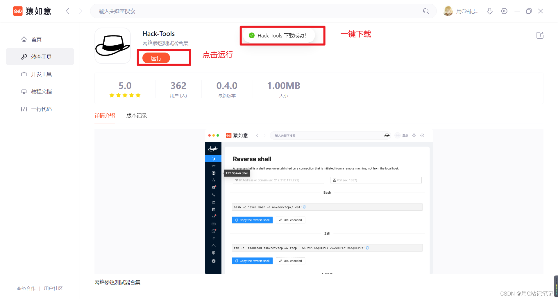Open the settings hexagon icon
The image size is (558, 299).
(x=504, y=11)
